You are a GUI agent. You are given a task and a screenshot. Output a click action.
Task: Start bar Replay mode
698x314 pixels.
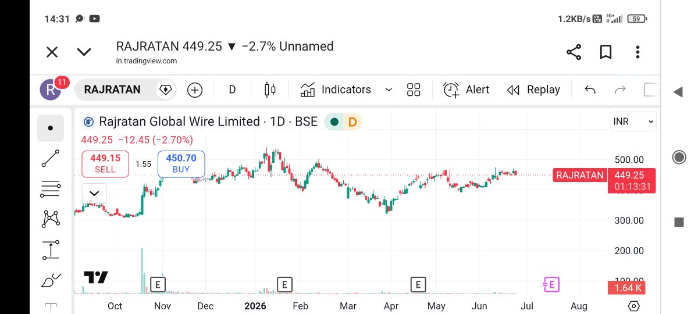tap(533, 90)
